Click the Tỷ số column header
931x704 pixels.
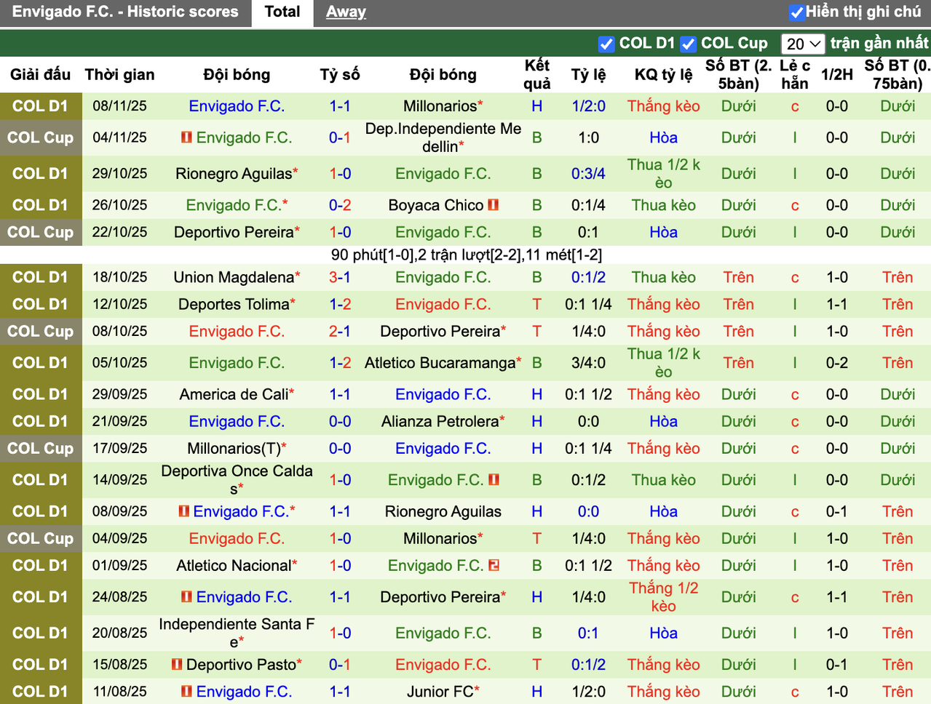pos(340,74)
